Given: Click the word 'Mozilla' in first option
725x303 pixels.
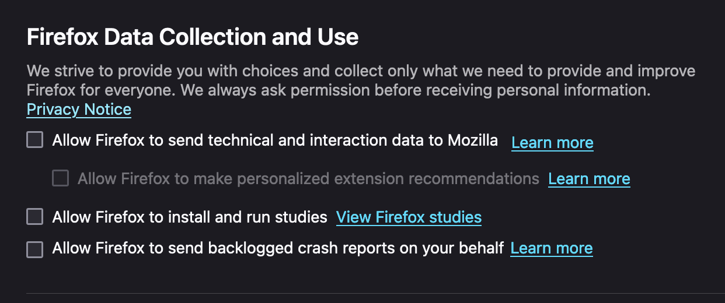Looking at the screenshot, I should click(x=472, y=140).
